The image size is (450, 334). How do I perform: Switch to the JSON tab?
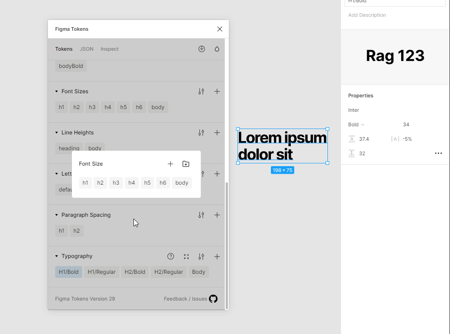[x=87, y=49]
